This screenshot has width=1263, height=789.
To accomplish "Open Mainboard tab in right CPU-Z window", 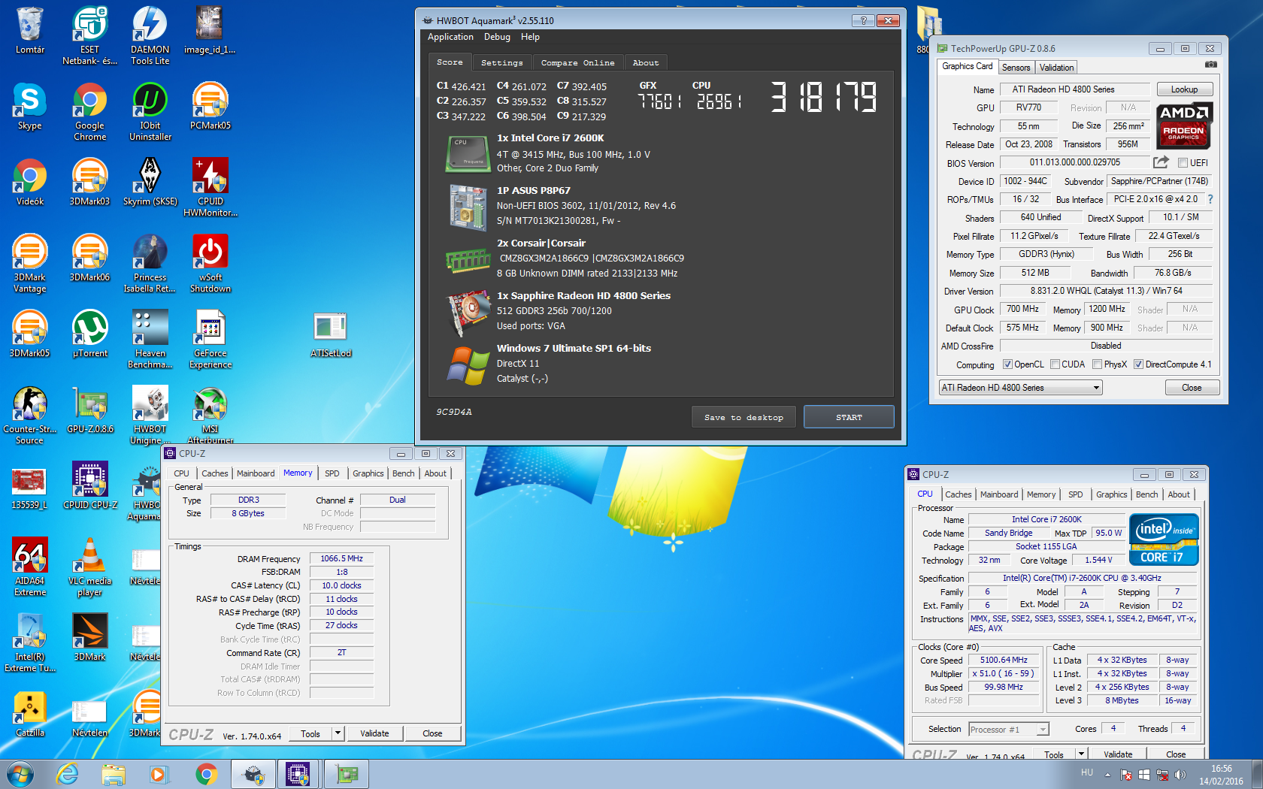I will [x=999, y=494].
